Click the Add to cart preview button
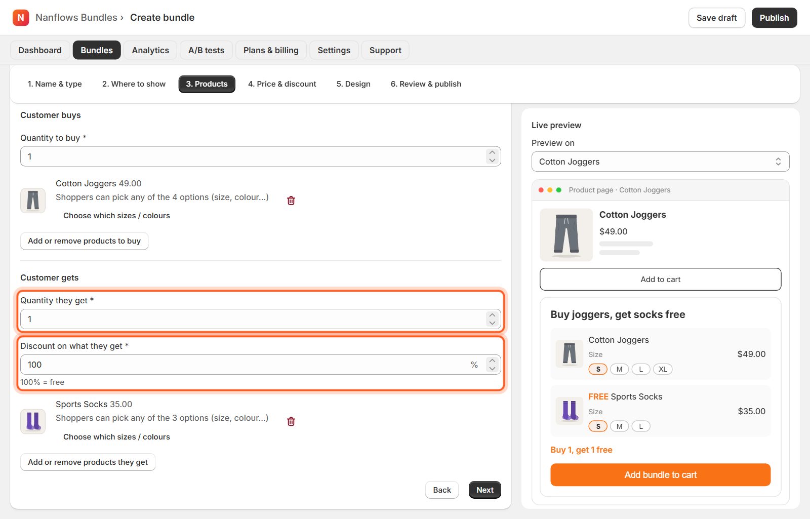810x519 pixels. tap(660, 280)
